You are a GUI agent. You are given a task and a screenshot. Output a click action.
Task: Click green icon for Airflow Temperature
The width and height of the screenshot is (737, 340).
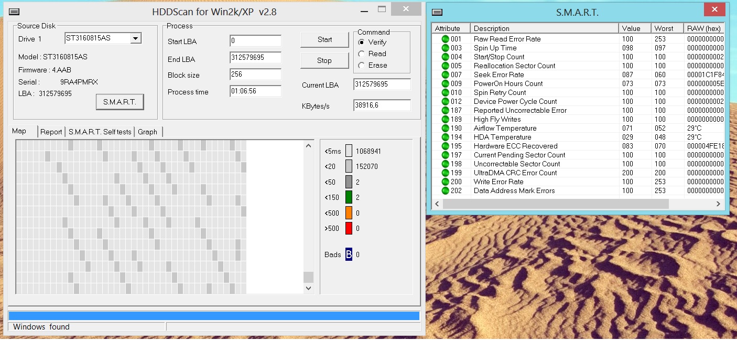tap(445, 128)
